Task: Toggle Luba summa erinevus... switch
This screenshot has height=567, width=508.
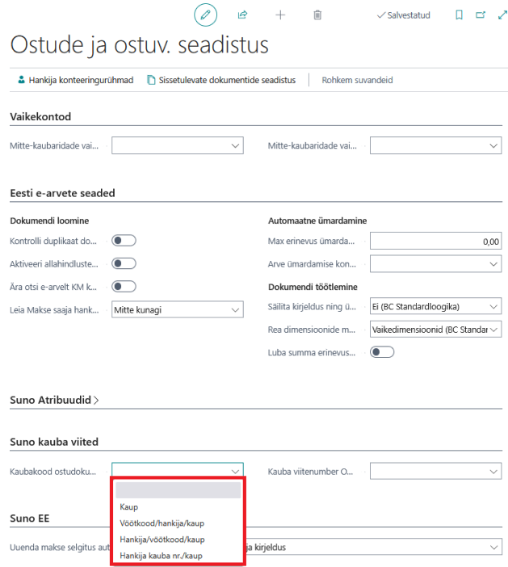Action: coord(382,352)
